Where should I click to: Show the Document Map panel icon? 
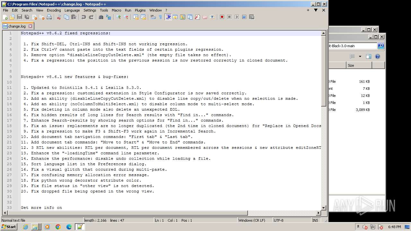click(x=183, y=17)
